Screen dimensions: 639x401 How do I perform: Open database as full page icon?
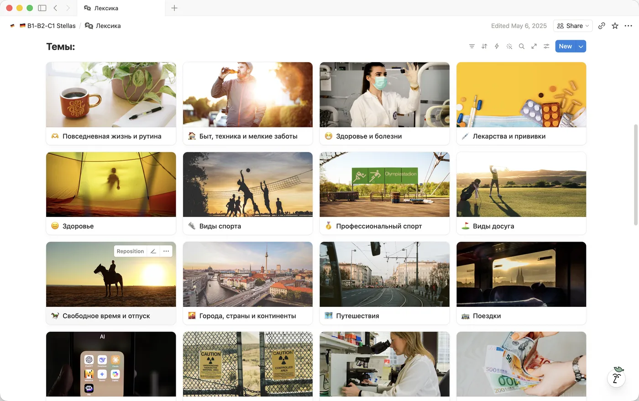(x=534, y=46)
